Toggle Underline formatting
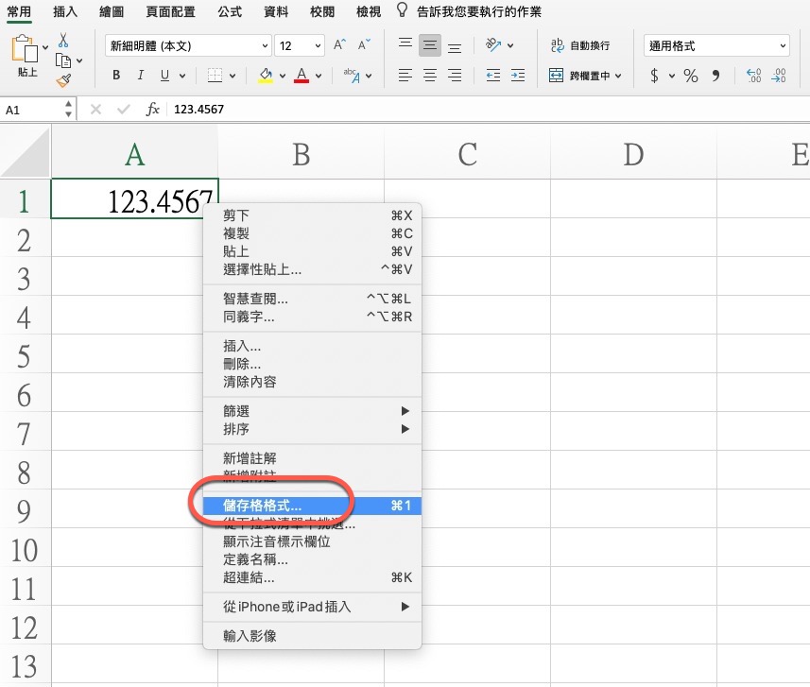The height and width of the screenshot is (687, 810). click(164, 76)
